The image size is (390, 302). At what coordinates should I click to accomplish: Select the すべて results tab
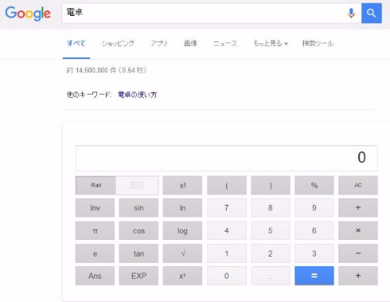point(76,43)
